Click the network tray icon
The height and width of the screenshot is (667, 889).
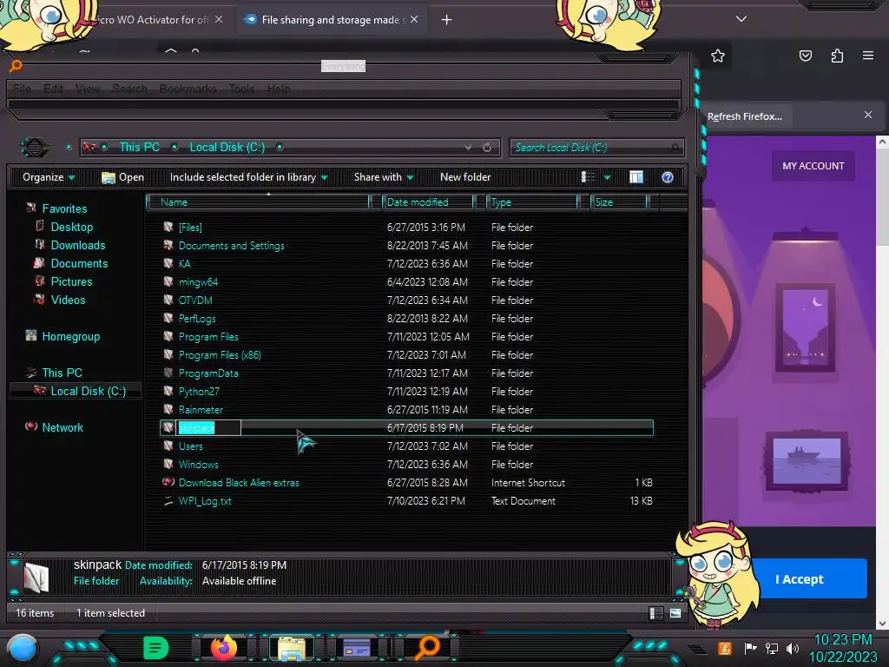[772, 648]
